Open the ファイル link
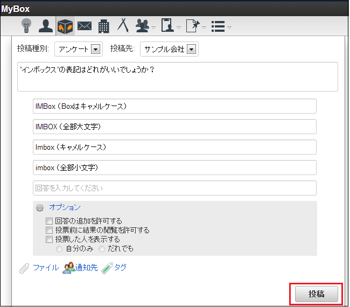Image resolution: width=350 pixels, height=307 pixels. point(46,268)
